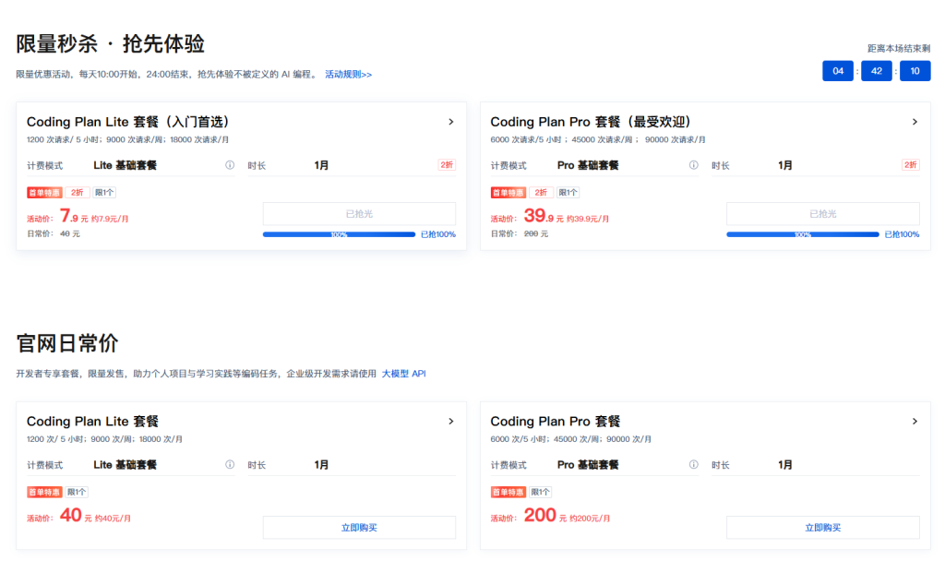Click the Pro flash-sale 100% progress bar
This screenshot has height=561, width=945.
pyautogui.click(x=803, y=234)
